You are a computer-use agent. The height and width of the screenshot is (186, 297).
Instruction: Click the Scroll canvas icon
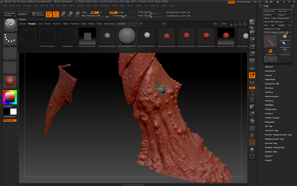point(252,32)
